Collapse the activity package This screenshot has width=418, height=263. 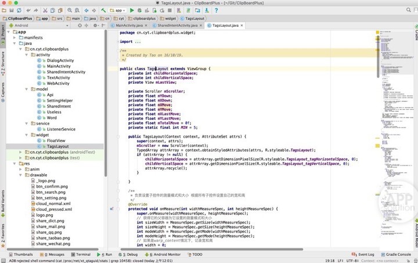(x=26, y=55)
